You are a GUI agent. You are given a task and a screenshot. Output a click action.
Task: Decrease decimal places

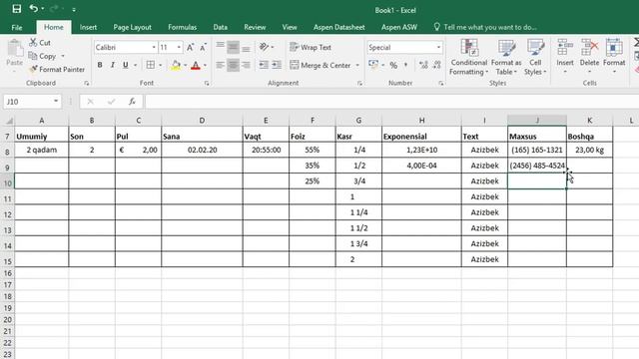[437, 65]
